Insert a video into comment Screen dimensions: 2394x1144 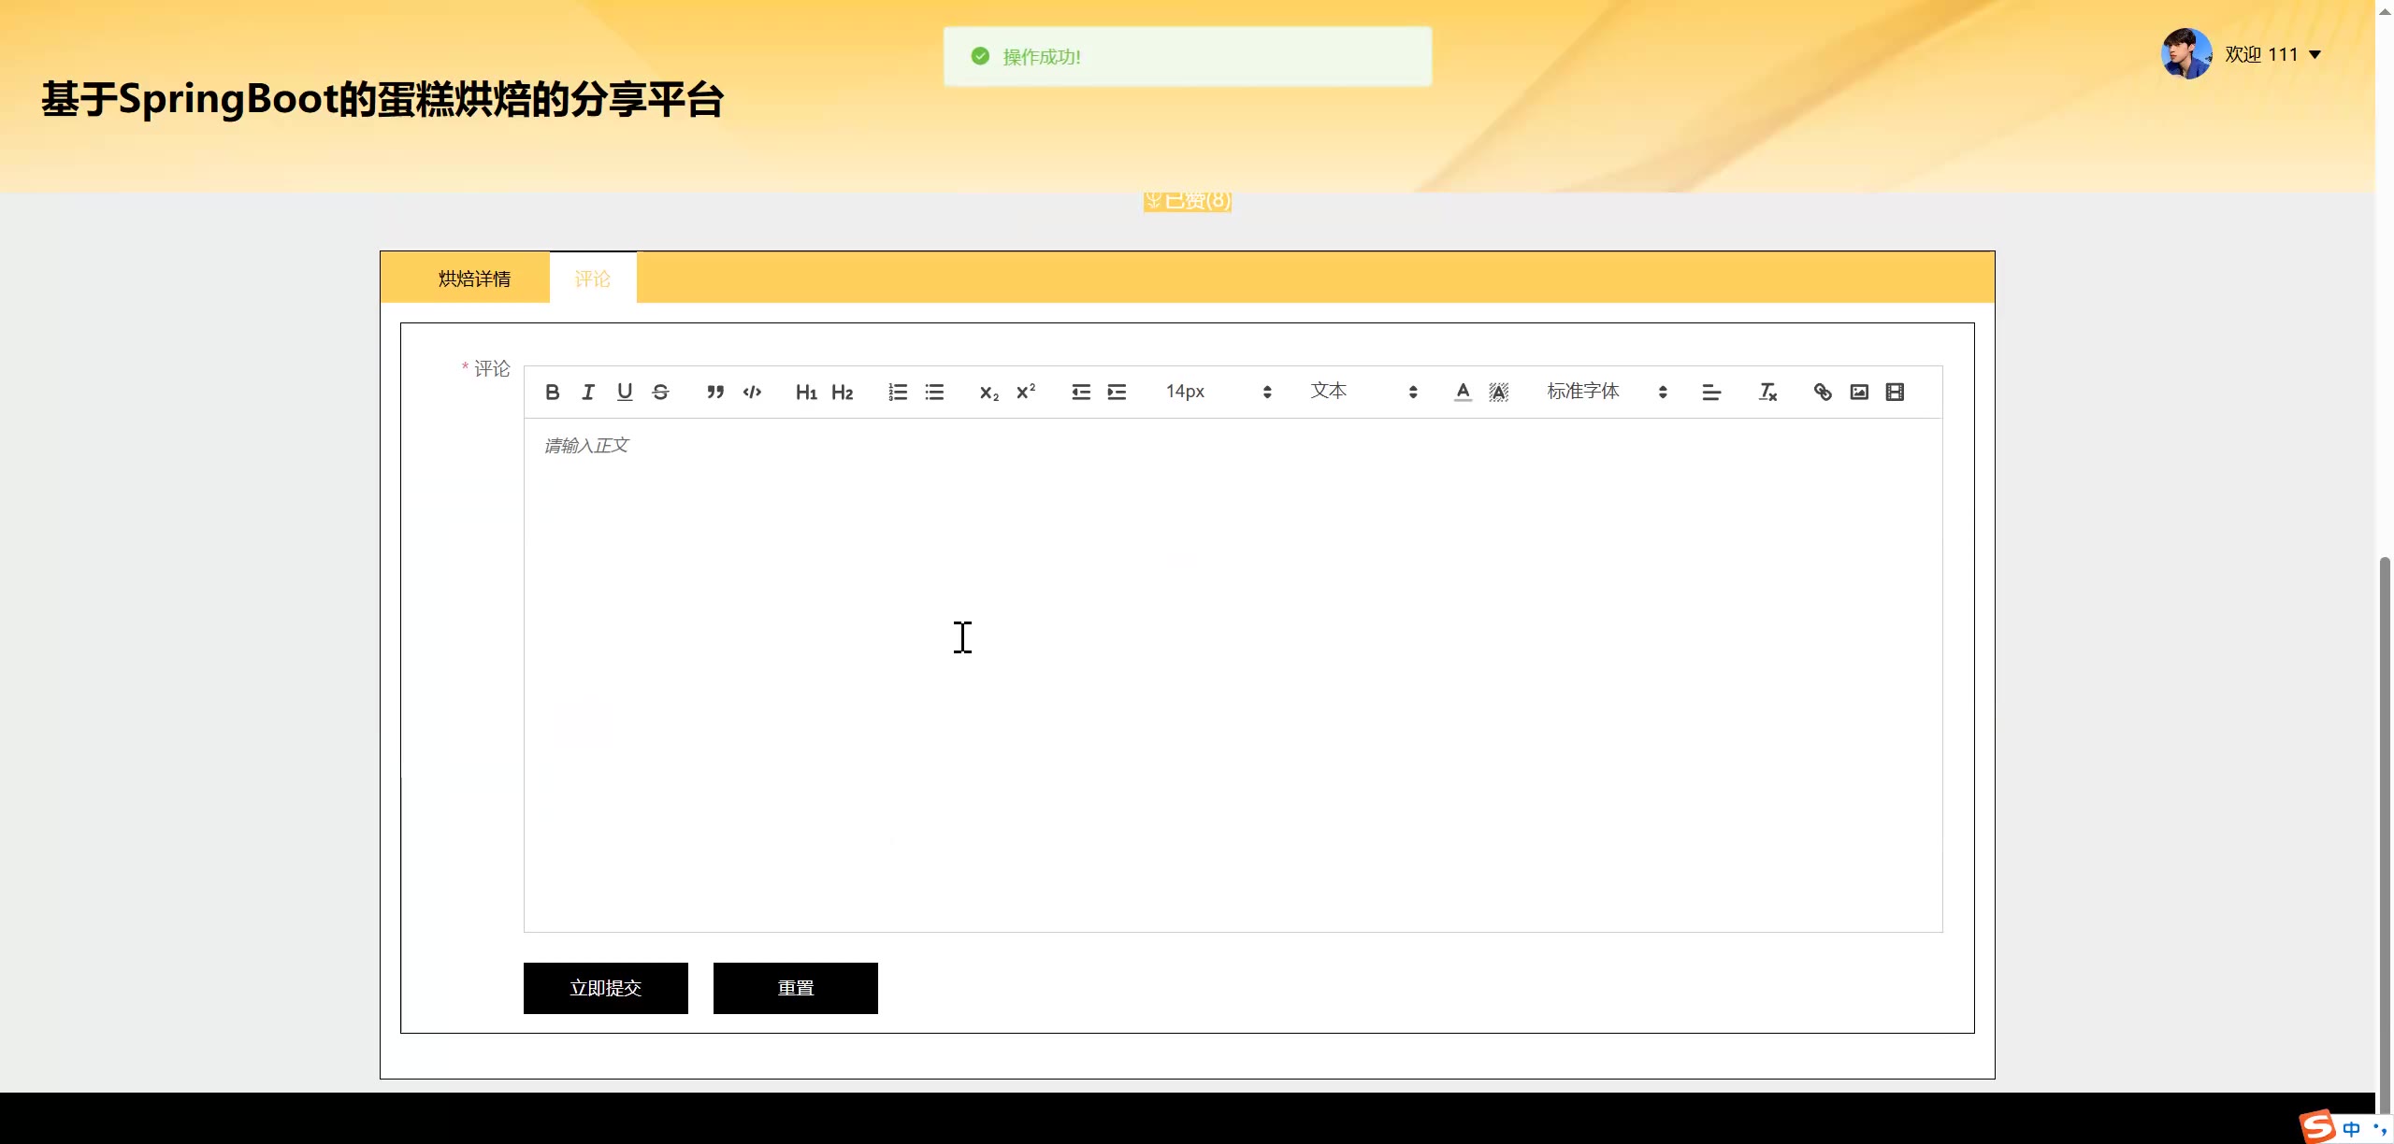pos(1895,393)
